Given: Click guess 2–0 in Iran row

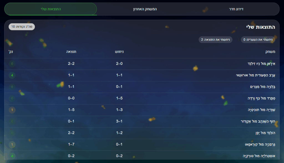Looking at the screenshot, I should 119,64.
